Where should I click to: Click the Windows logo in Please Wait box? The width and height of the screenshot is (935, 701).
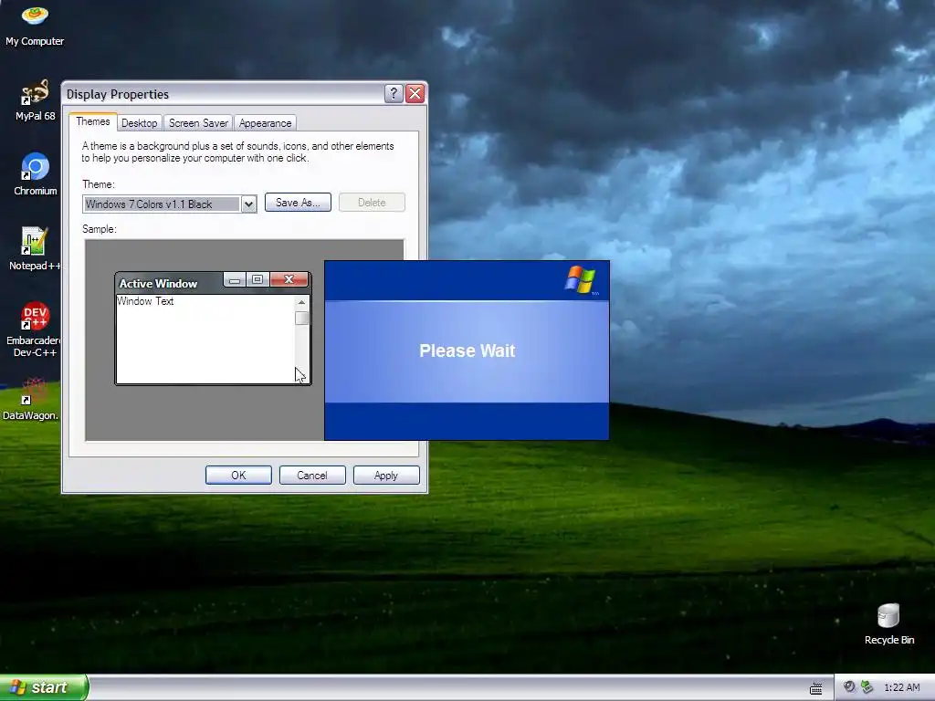coord(580,280)
